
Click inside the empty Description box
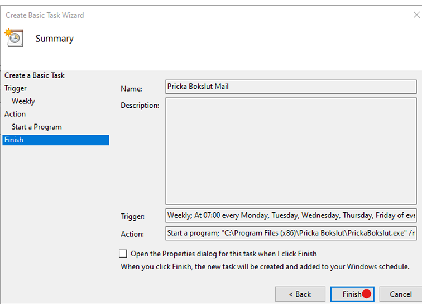[x=291, y=151]
